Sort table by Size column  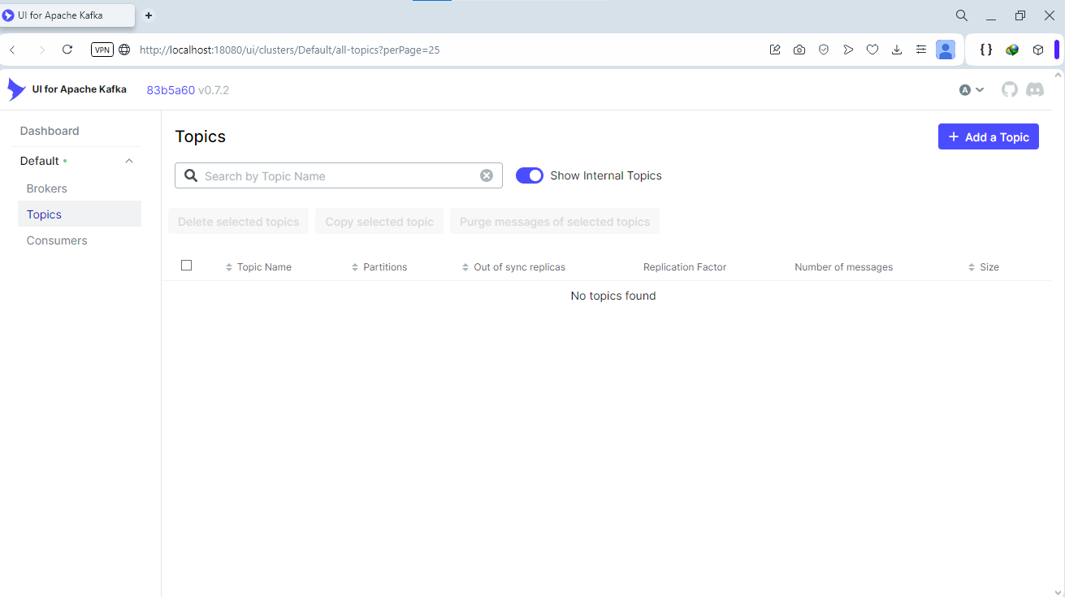click(984, 267)
